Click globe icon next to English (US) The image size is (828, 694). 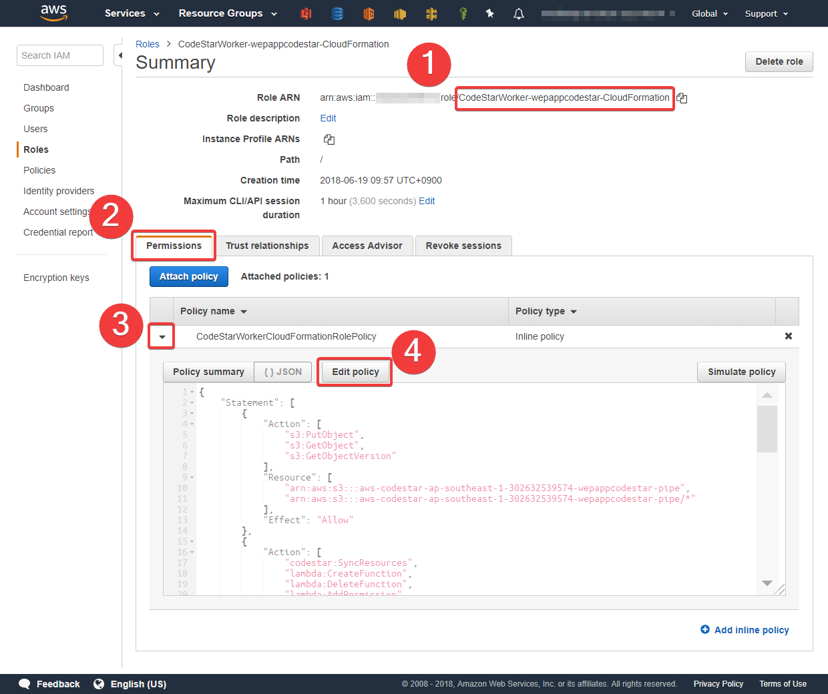(99, 684)
